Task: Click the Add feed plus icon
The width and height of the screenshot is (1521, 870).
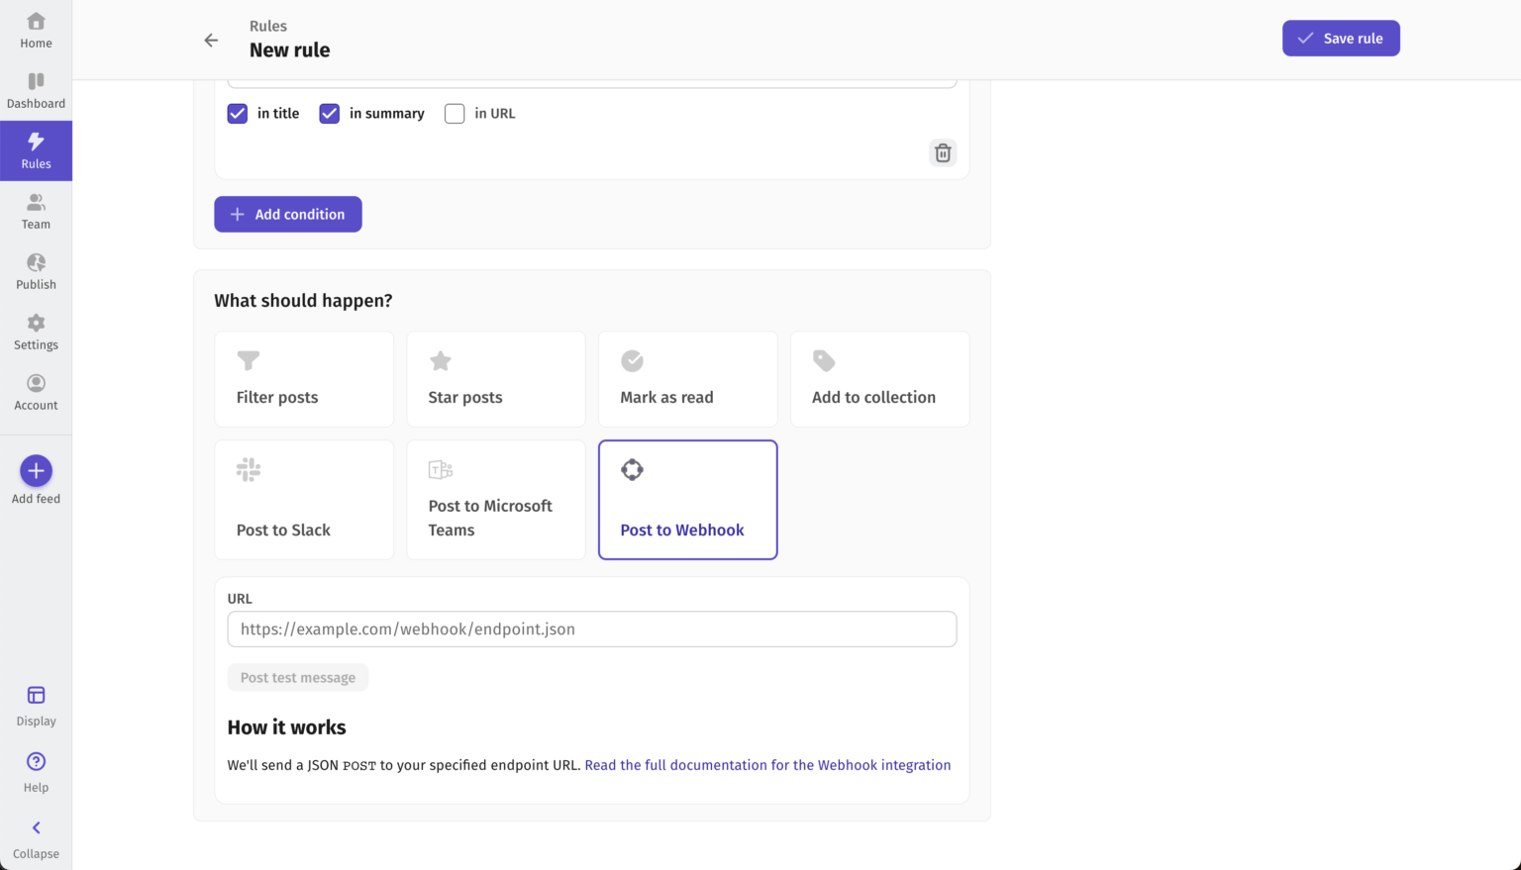Action: pos(36,471)
